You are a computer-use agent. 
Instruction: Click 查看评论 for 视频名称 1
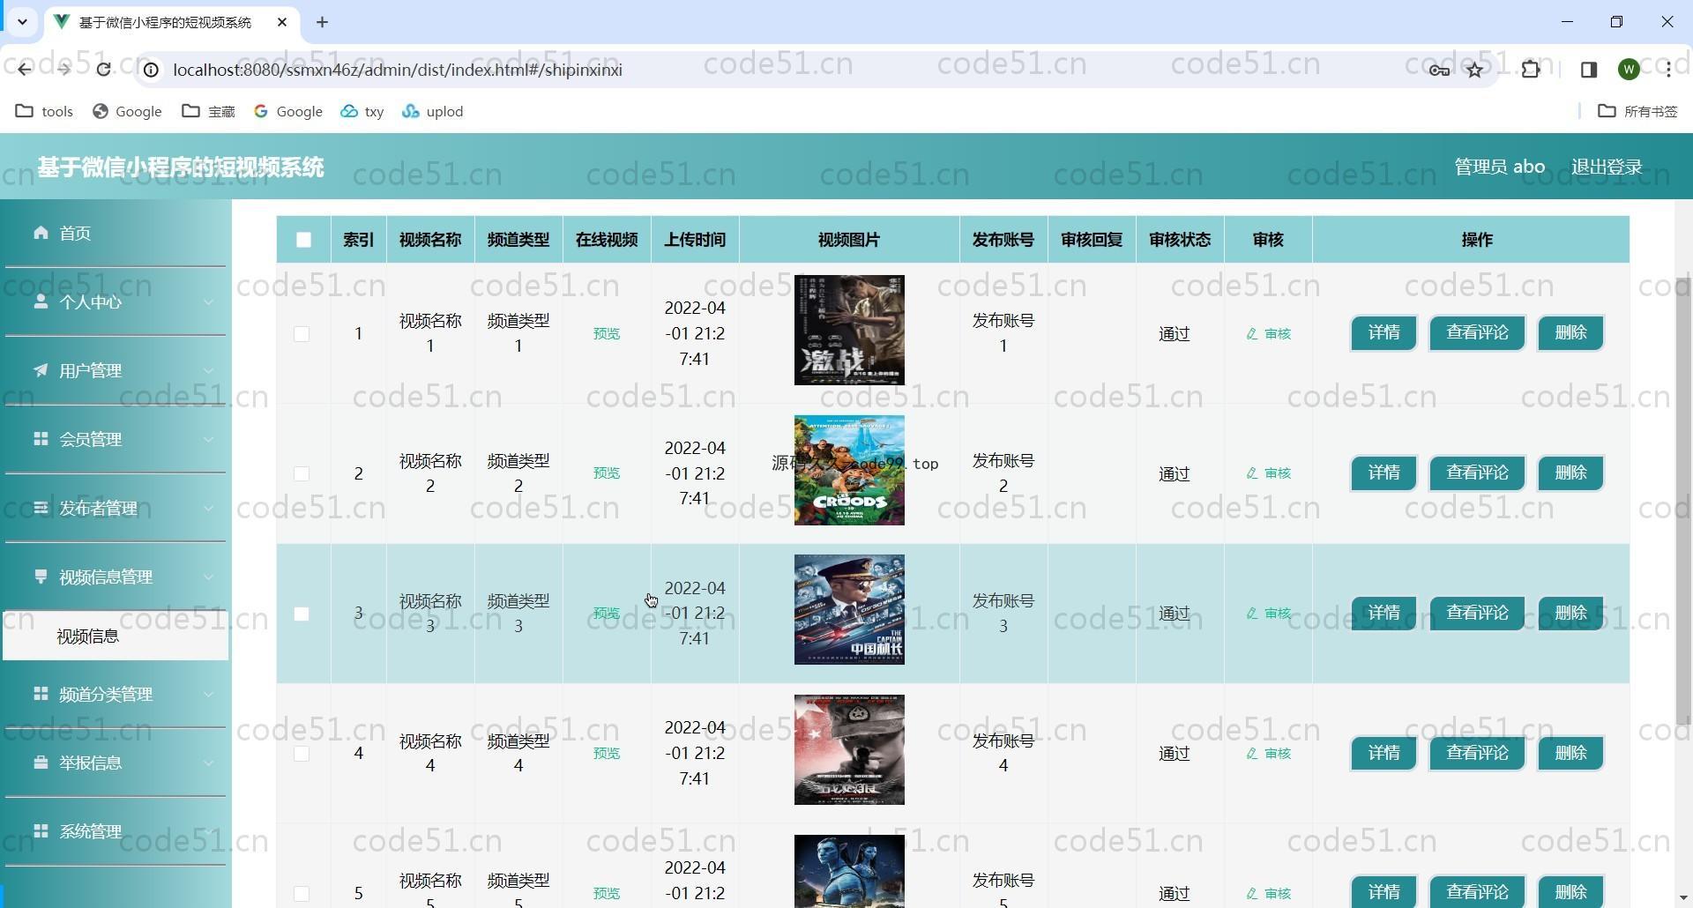[1477, 333]
